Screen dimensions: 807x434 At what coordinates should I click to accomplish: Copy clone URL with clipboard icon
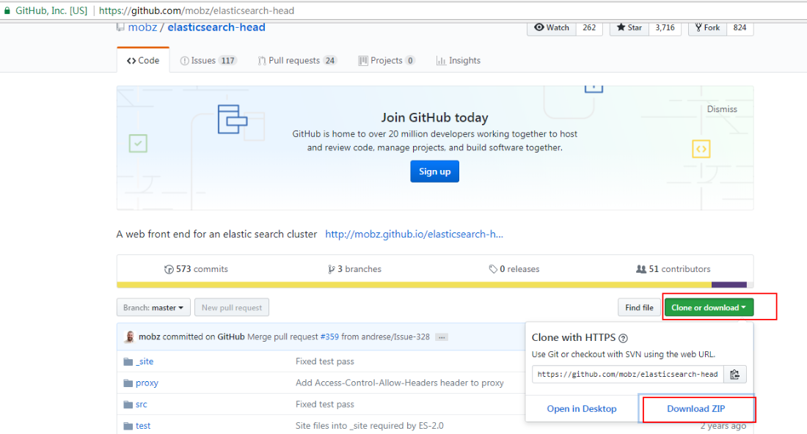click(x=735, y=375)
